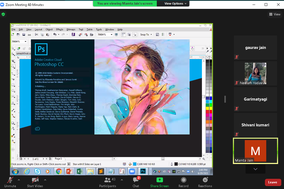Click the View button in Zoom
This screenshot has width=284, height=189.
275,14
